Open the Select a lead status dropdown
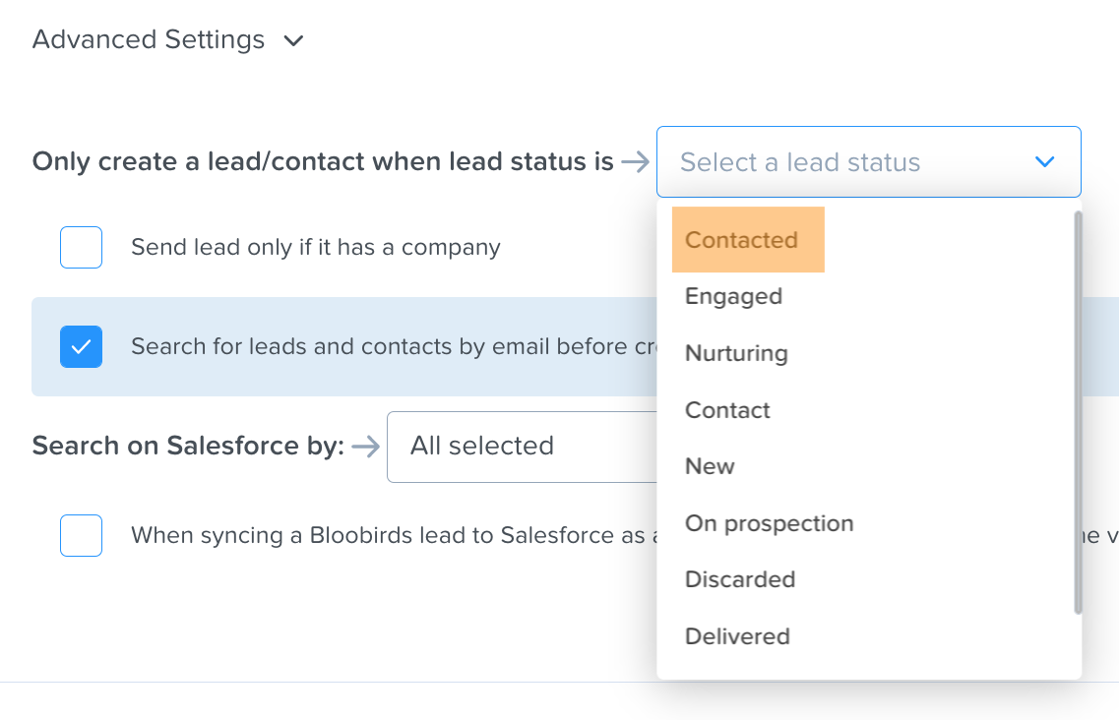This screenshot has width=1119, height=720. click(868, 162)
